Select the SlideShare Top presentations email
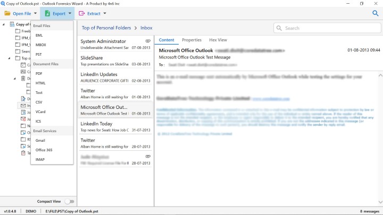This screenshot has height=215, width=383. (x=115, y=61)
